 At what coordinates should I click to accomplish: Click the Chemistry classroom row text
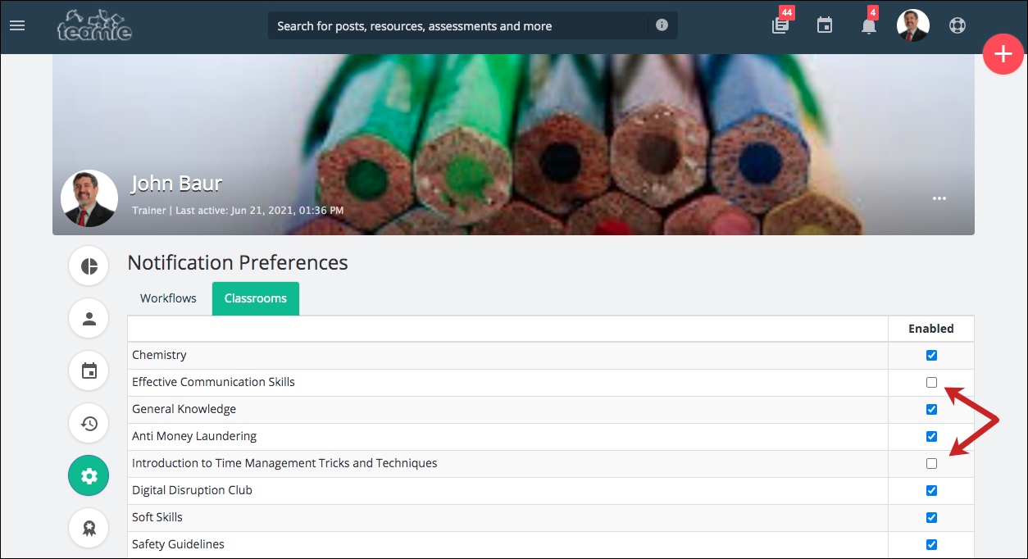[159, 355]
